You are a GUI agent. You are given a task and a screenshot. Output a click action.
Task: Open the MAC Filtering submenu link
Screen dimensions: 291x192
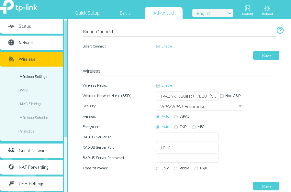pyautogui.click(x=30, y=104)
